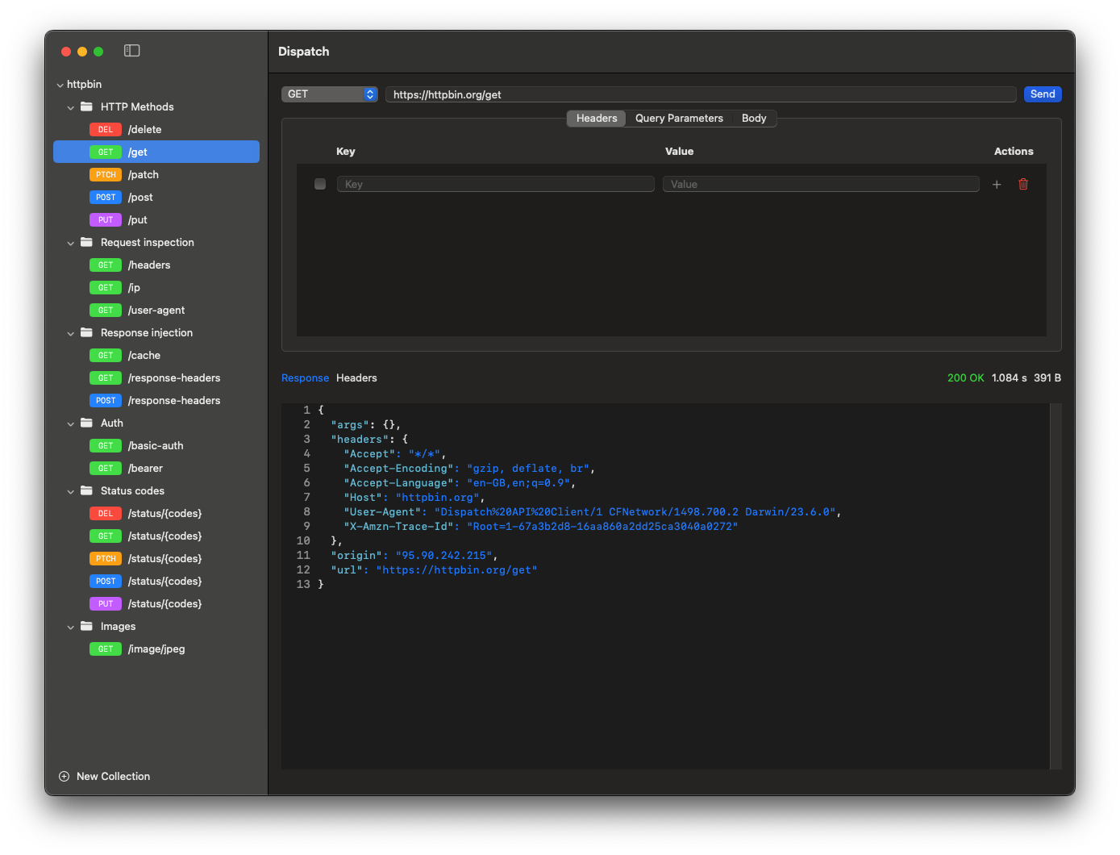Click the Auth folder icon
1120x855 pixels.
coord(86,423)
